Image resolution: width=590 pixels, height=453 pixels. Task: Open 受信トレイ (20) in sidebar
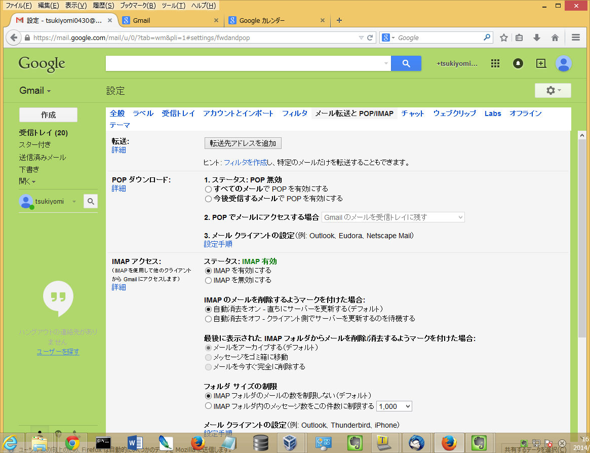(43, 133)
